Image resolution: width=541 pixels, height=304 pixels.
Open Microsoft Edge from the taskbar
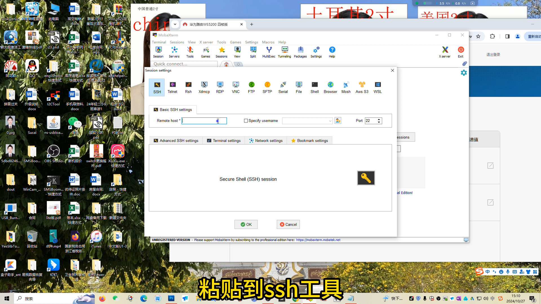tap(144, 298)
